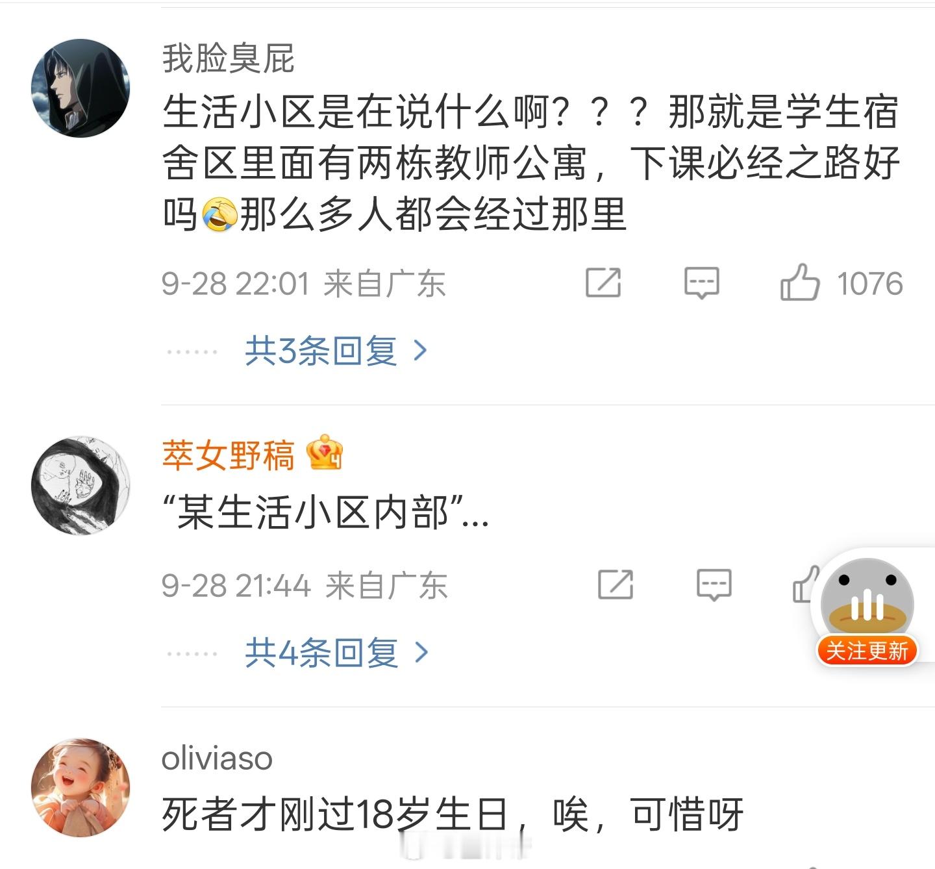Viewport: 935px width, 869px height.
Task: Tap chevron arrow beside 共4条回复
Action: tap(421, 653)
